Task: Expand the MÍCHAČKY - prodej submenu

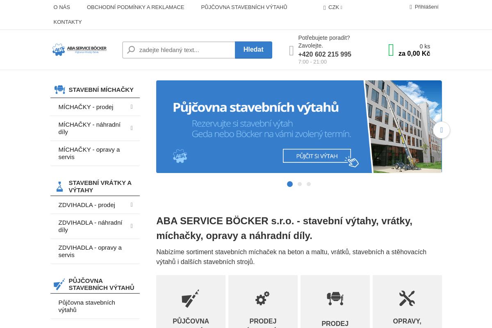Action: (131, 107)
